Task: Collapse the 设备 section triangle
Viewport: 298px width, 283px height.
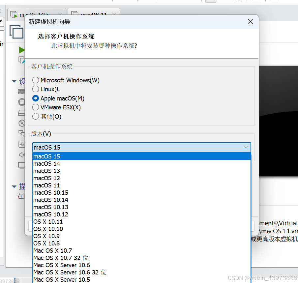Action: (14, 81)
